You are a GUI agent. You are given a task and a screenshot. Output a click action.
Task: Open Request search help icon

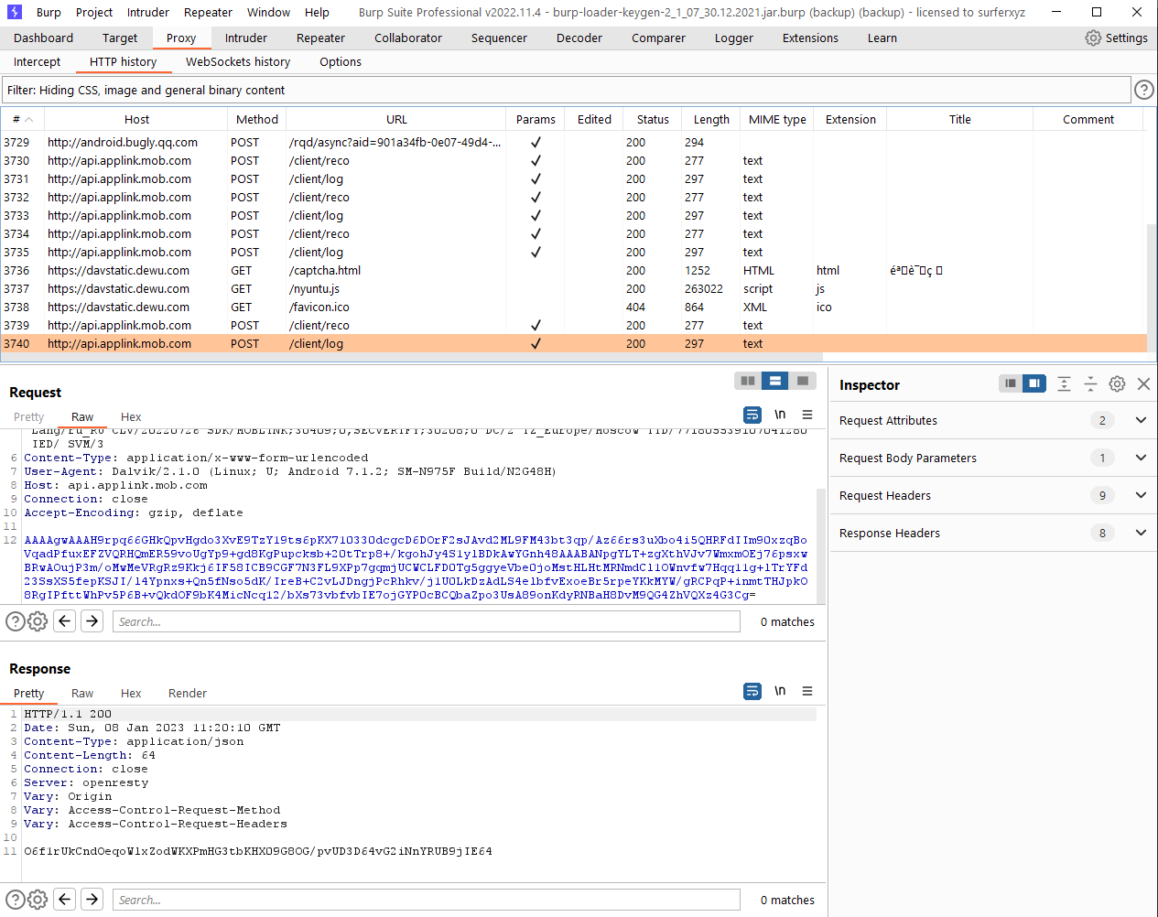click(16, 621)
